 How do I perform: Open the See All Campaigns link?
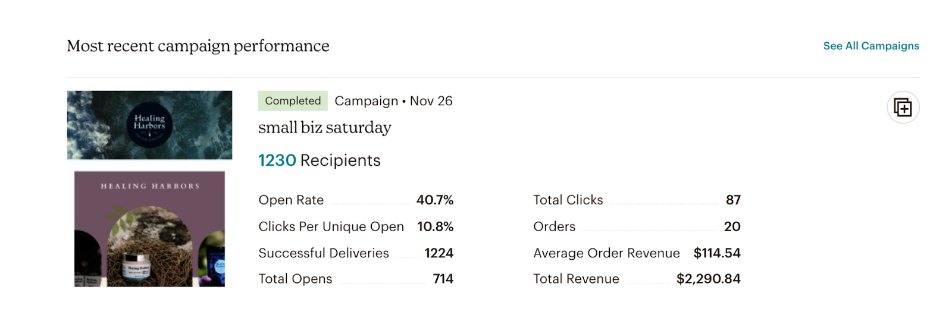[x=871, y=46]
